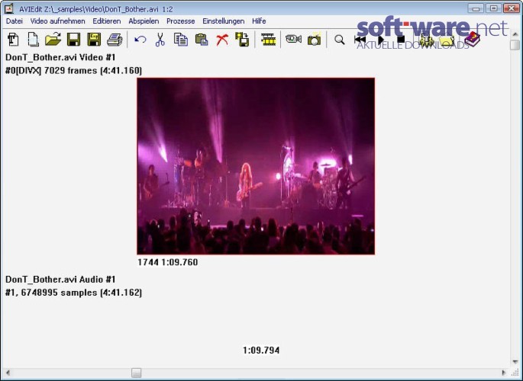Click the audio timestamp '1:09.794'
The width and height of the screenshot is (523, 381).
[261, 350]
